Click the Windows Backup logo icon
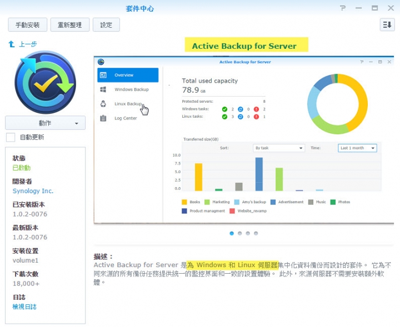400x327 pixels. (x=103, y=89)
